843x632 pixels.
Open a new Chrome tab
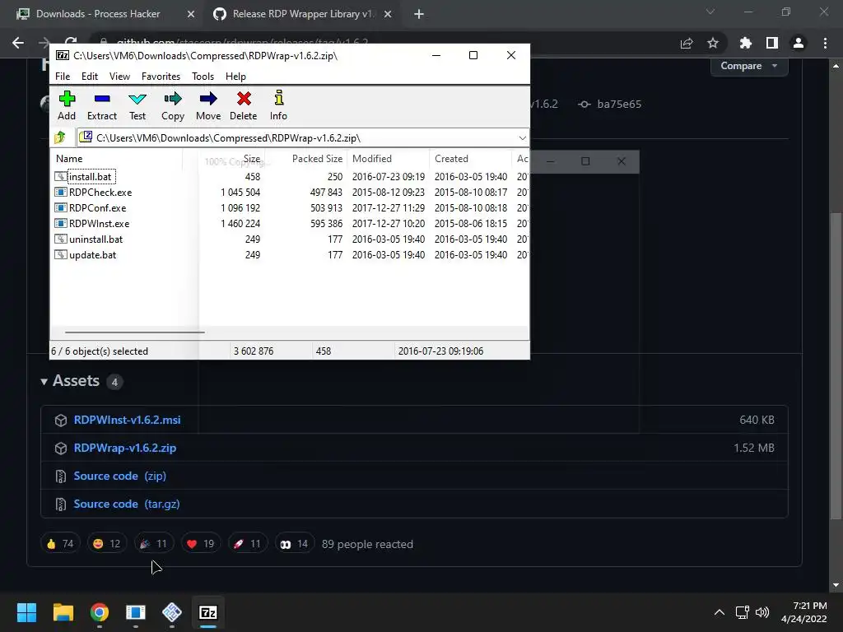pos(419,14)
